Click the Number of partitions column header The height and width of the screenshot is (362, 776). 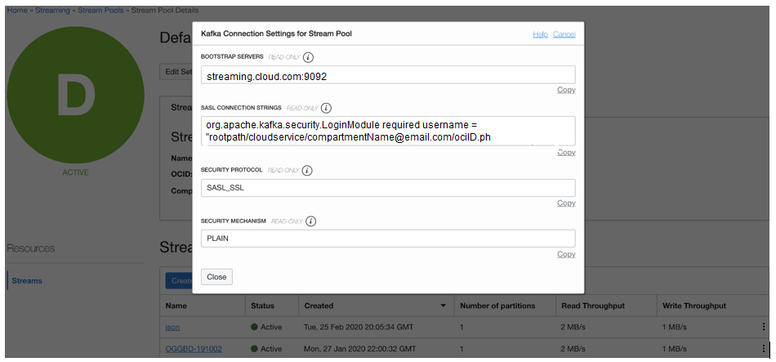(497, 306)
